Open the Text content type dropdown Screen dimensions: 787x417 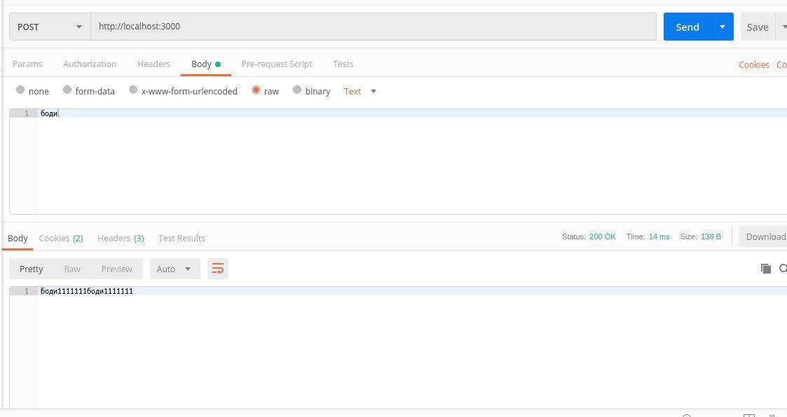click(360, 91)
